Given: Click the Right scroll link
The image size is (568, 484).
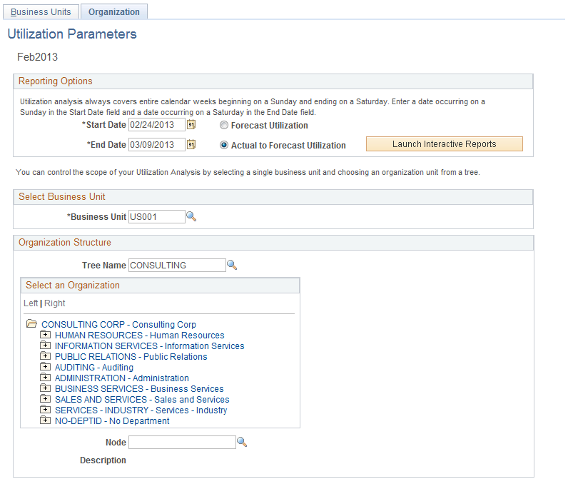Looking at the screenshot, I should point(55,303).
